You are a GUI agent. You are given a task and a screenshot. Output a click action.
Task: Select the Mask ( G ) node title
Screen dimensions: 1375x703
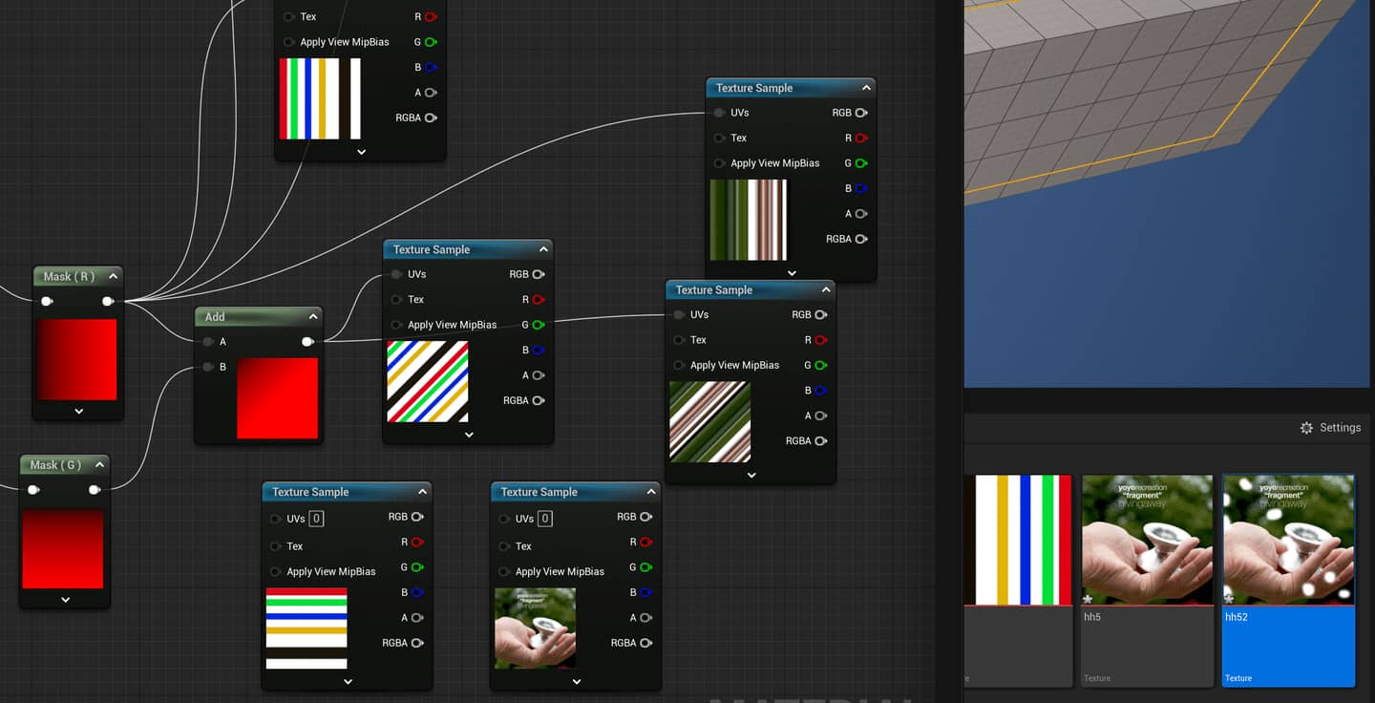pos(55,465)
